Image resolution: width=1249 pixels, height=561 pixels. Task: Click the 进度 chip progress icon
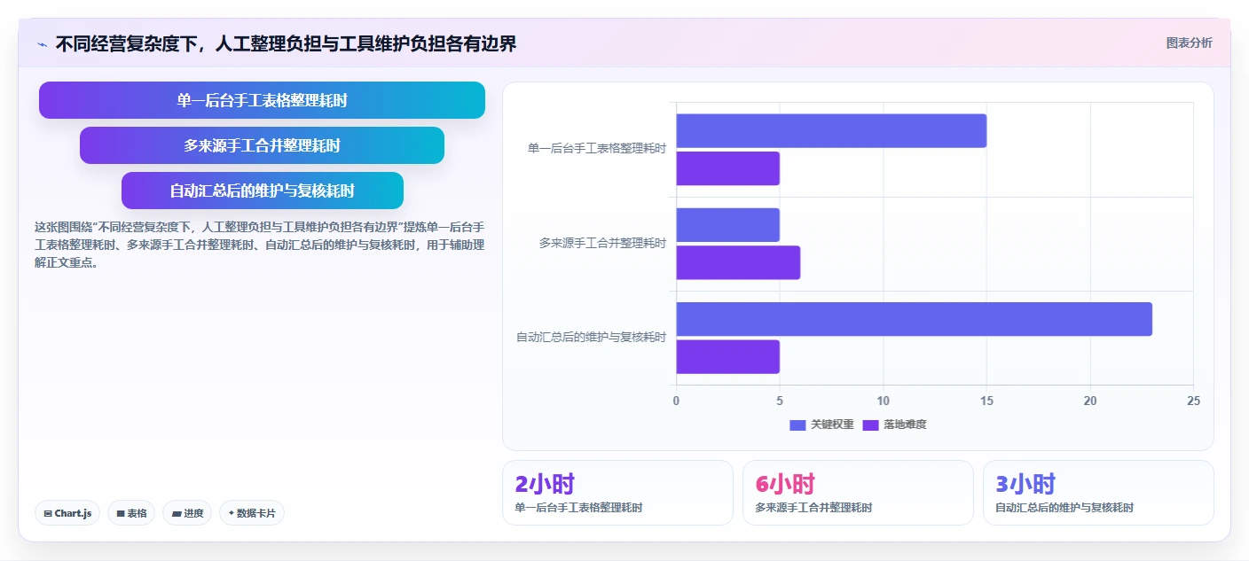coord(176,513)
